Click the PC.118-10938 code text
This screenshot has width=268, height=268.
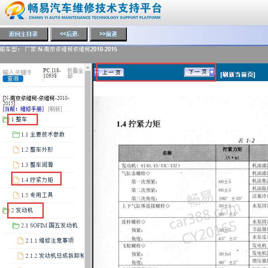(x=52, y=73)
